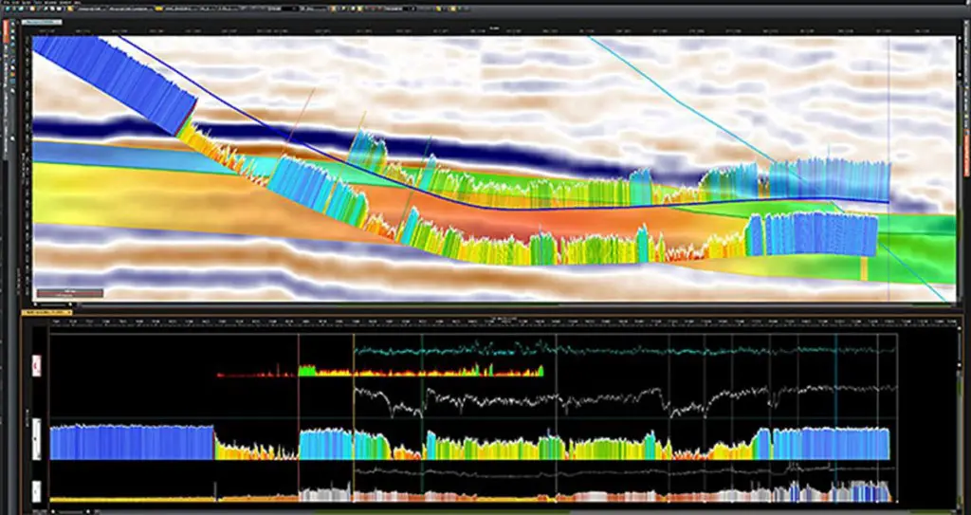Open the orange tab on the left vertical sidebar
Viewport: 971px width, 515px height.
point(6,31)
